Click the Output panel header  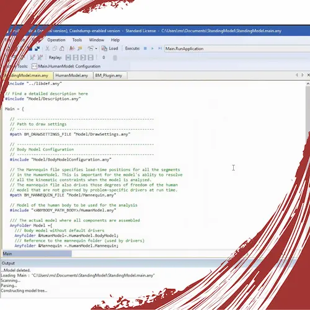124,263
